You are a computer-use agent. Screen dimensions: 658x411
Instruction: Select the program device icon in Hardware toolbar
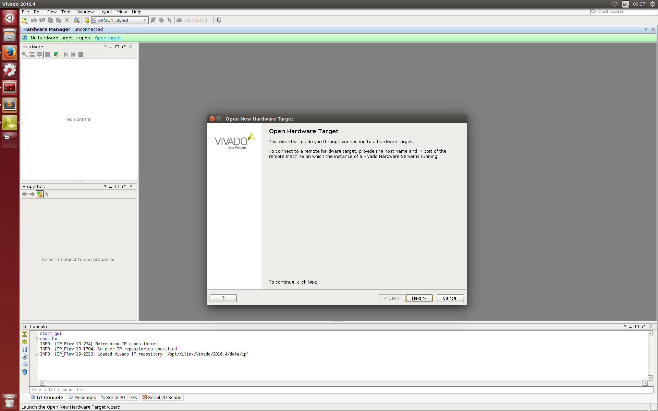click(x=56, y=54)
